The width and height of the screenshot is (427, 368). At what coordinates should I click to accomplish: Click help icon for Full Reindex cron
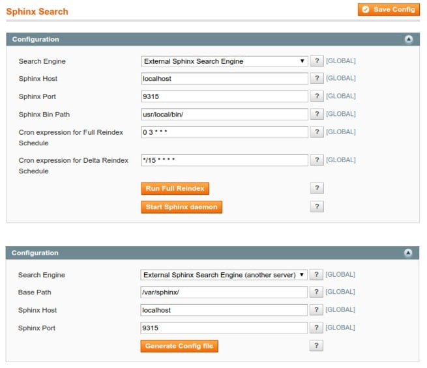[317, 132]
